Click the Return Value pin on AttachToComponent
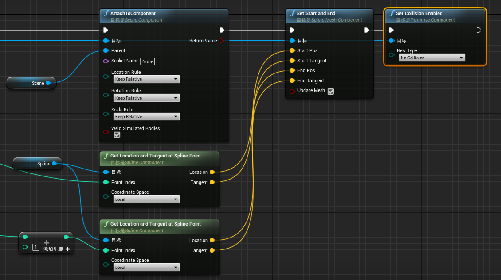The height and width of the screenshot is (280, 501). [x=221, y=40]
